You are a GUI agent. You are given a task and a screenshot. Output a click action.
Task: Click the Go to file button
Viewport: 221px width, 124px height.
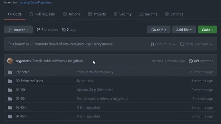click(x=159, y=30)
